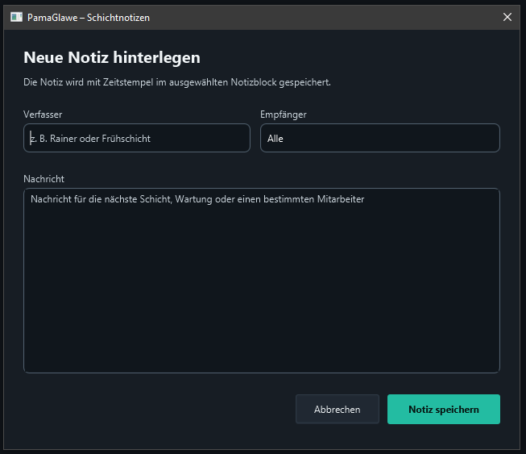Screen dimensions: 526x454
Task: Click the Verfasser label
Action: point(43,115)
